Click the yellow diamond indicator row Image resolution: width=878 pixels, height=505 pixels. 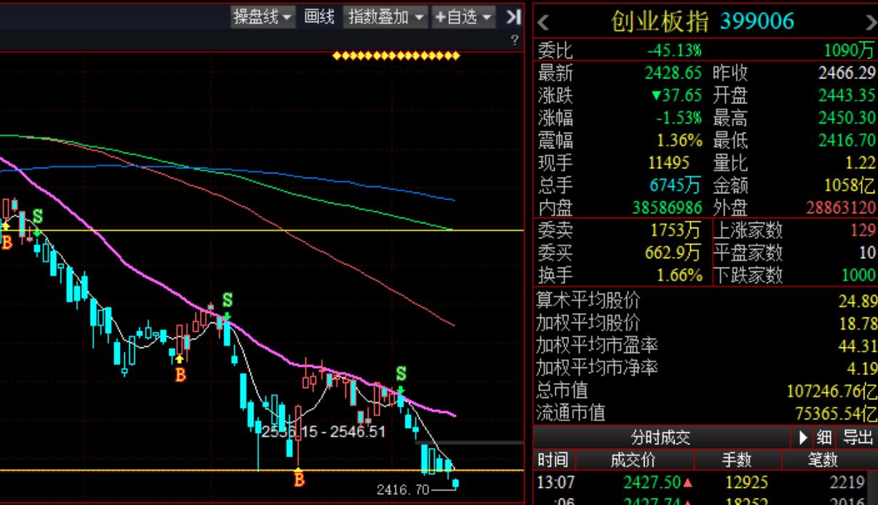pos(396,56)
